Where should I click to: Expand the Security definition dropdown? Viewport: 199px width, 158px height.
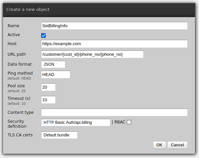tap(76, 122)
